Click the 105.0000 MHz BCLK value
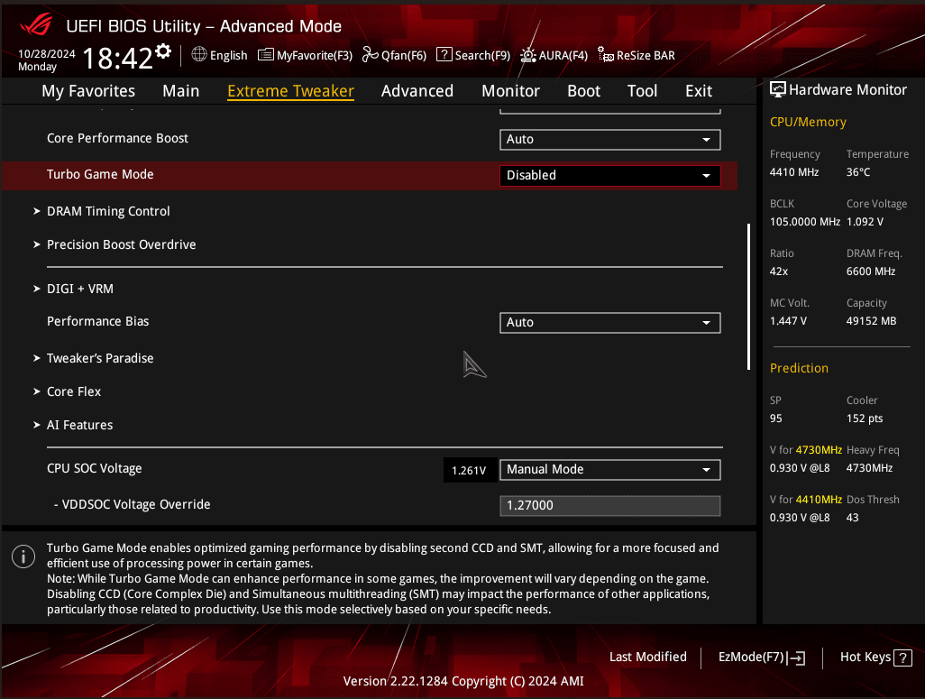 805,222
